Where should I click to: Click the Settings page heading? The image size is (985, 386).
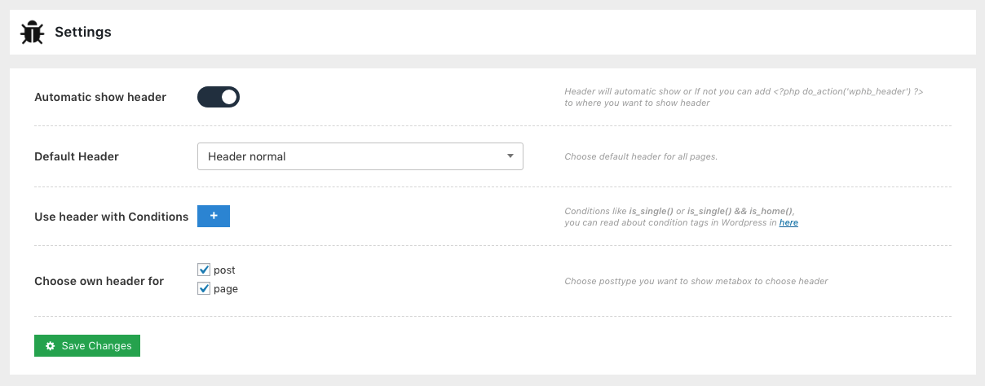[x=82, y=33]
